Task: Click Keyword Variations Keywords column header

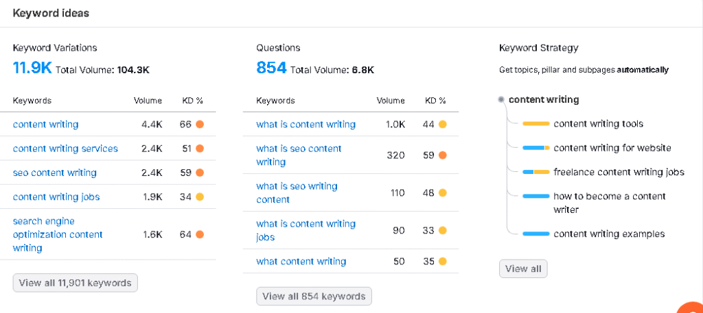Action: 32,101
